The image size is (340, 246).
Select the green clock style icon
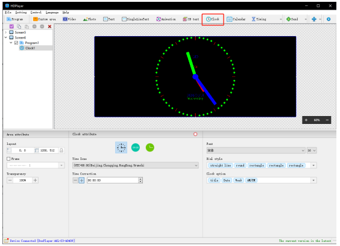pyautogui.click(x=150, y=147)
